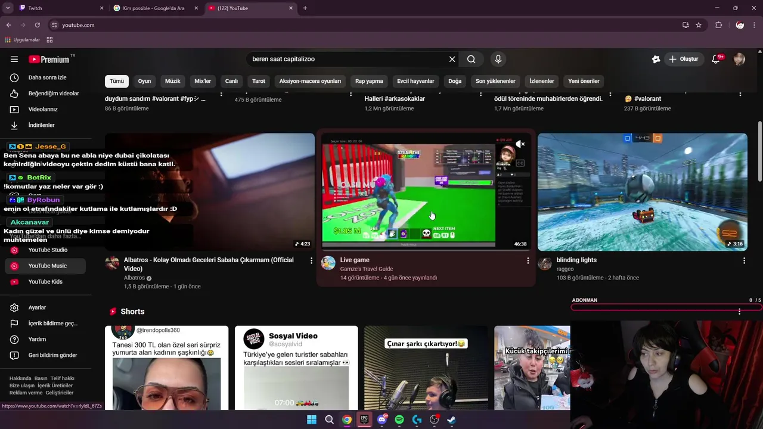Open İçerik bildirme geçmişi flag item
Screen dimensions: 763x429
(45, 324)
